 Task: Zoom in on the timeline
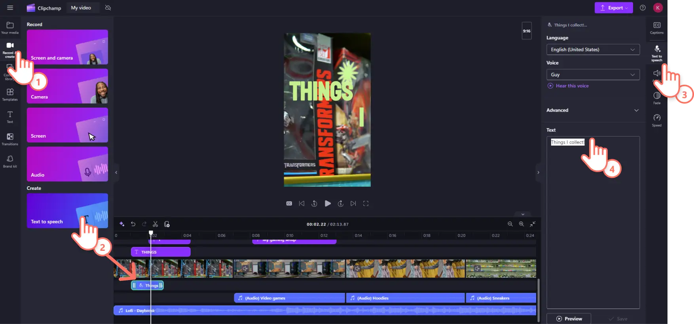point(521,224)
